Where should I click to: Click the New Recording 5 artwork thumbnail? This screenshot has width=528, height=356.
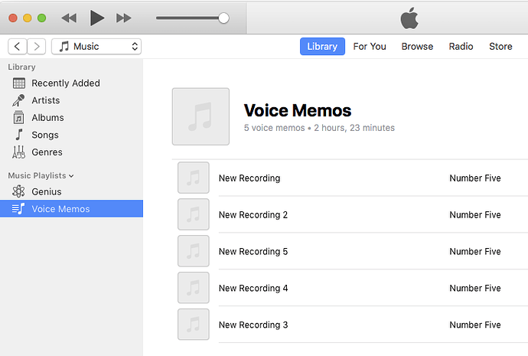tap(194, 251)
